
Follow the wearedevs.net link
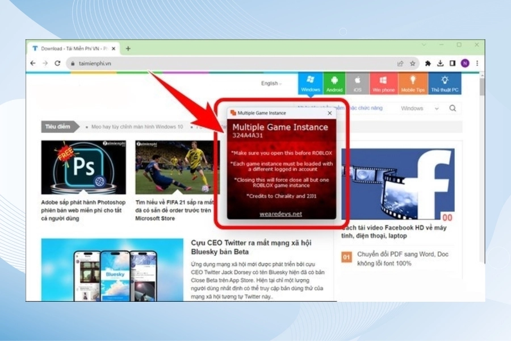point(282,214)
